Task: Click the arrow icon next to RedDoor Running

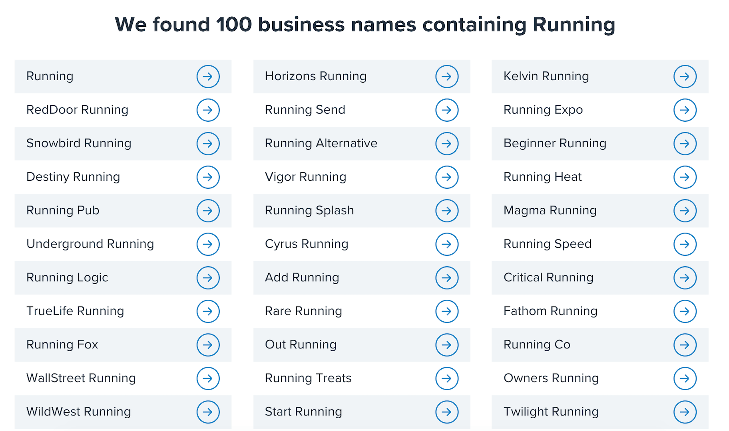Action: pos(208,110)
